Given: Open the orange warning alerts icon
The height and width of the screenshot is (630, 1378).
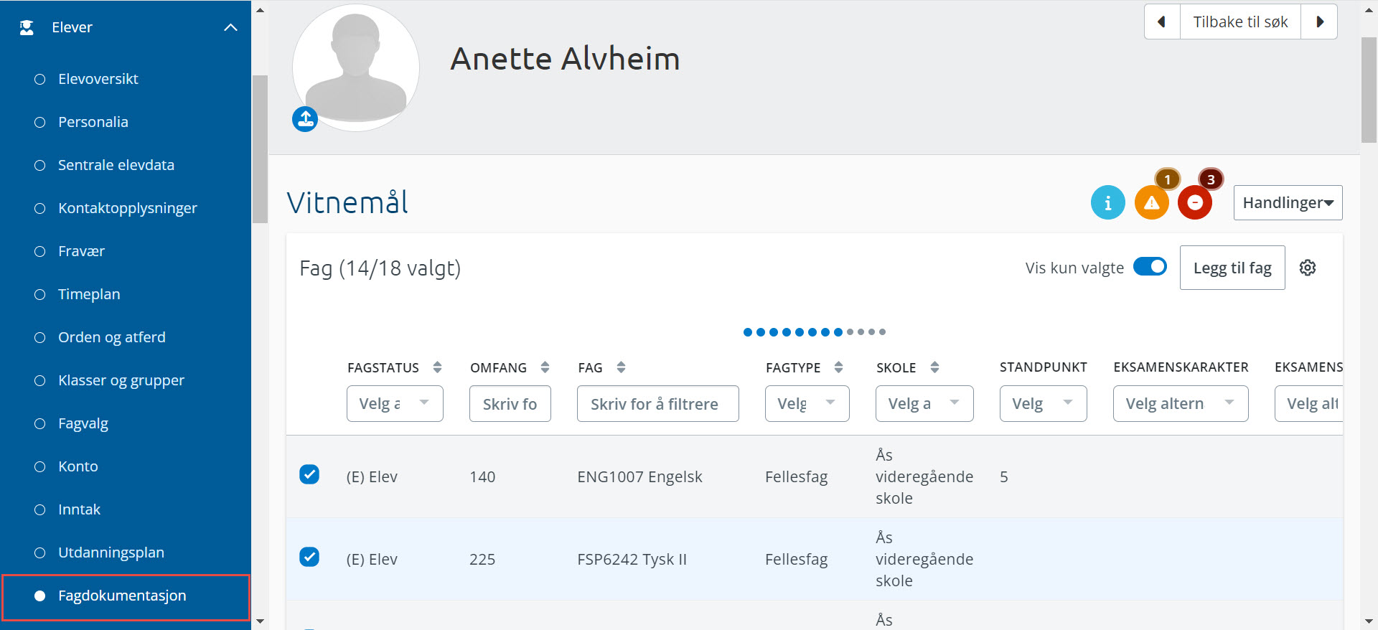Looking at the screenshot, I should tap(1151, 203).
